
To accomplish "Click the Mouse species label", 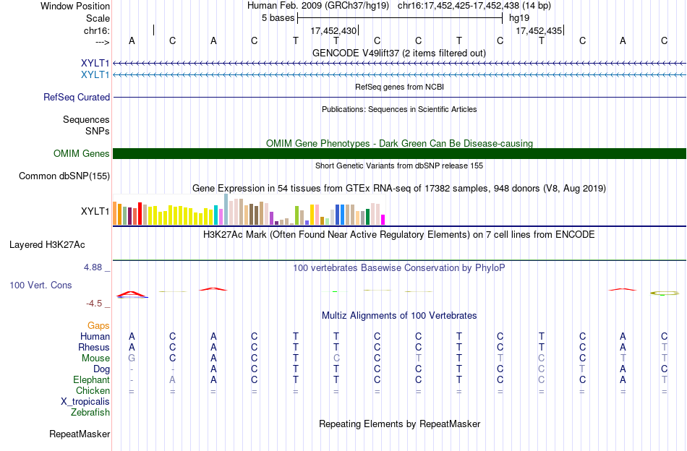I will click(96, 358).
